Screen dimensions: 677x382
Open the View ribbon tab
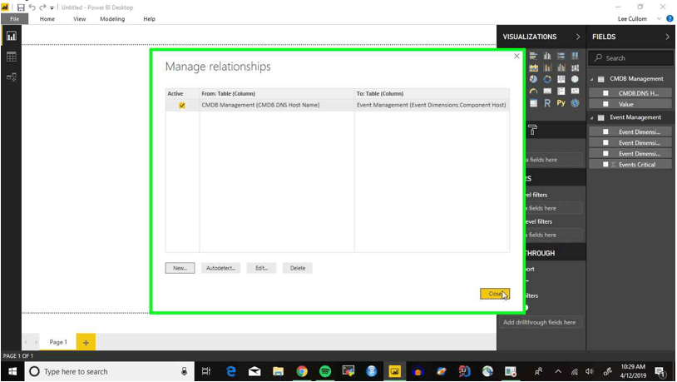tap(80, 18)
